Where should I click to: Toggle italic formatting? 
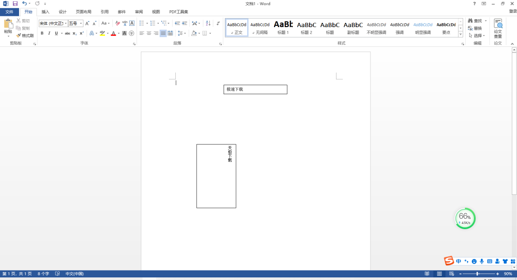tap(49, 33)
